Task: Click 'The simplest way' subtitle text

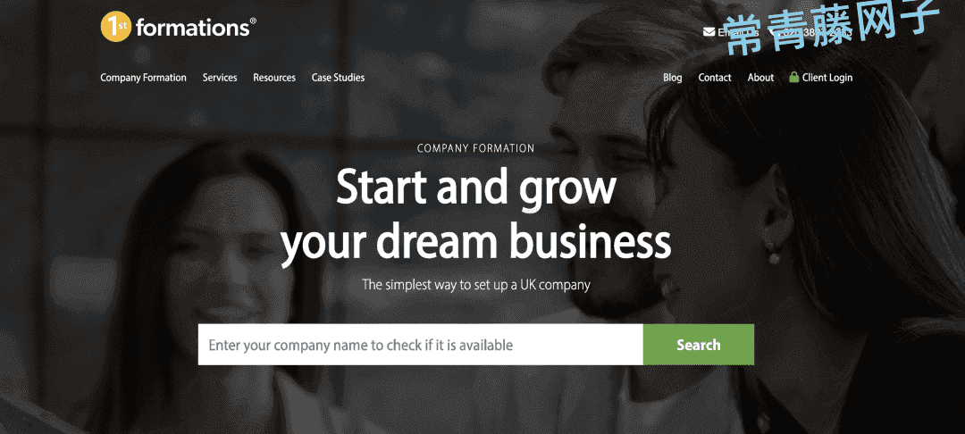Action: pyautogui.click(x=475, y=285)
